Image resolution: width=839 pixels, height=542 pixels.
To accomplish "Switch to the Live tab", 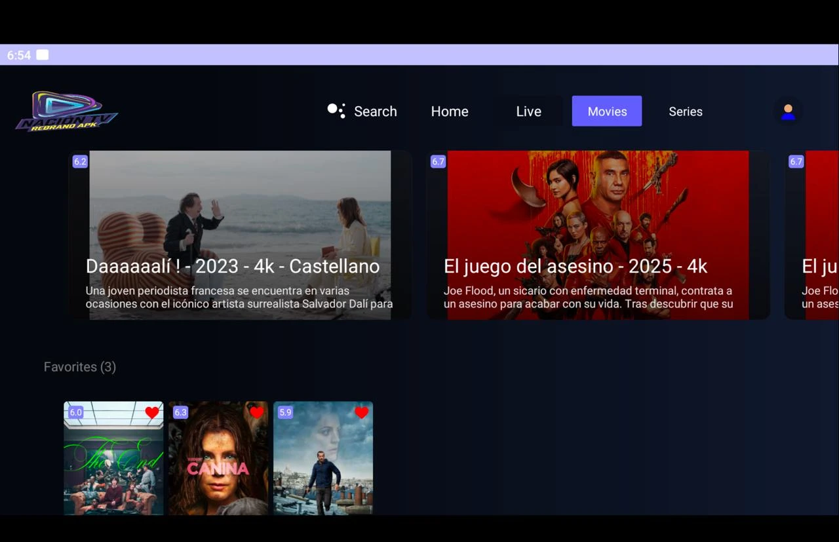I will pos(528,111).
